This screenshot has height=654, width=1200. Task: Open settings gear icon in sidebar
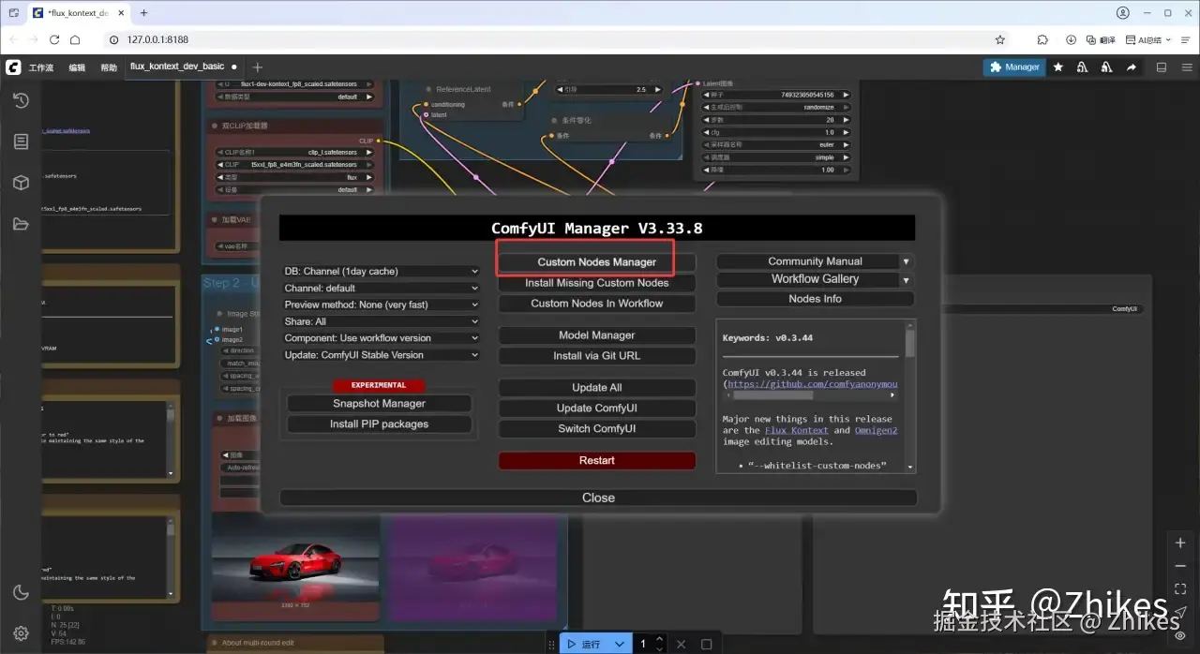pos(21,633)
